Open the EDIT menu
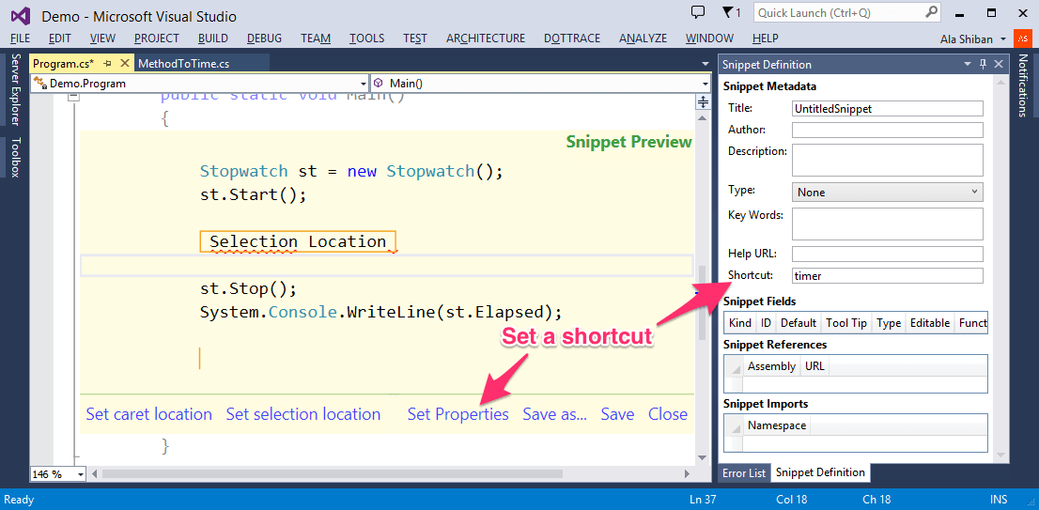 pos(59,39)
